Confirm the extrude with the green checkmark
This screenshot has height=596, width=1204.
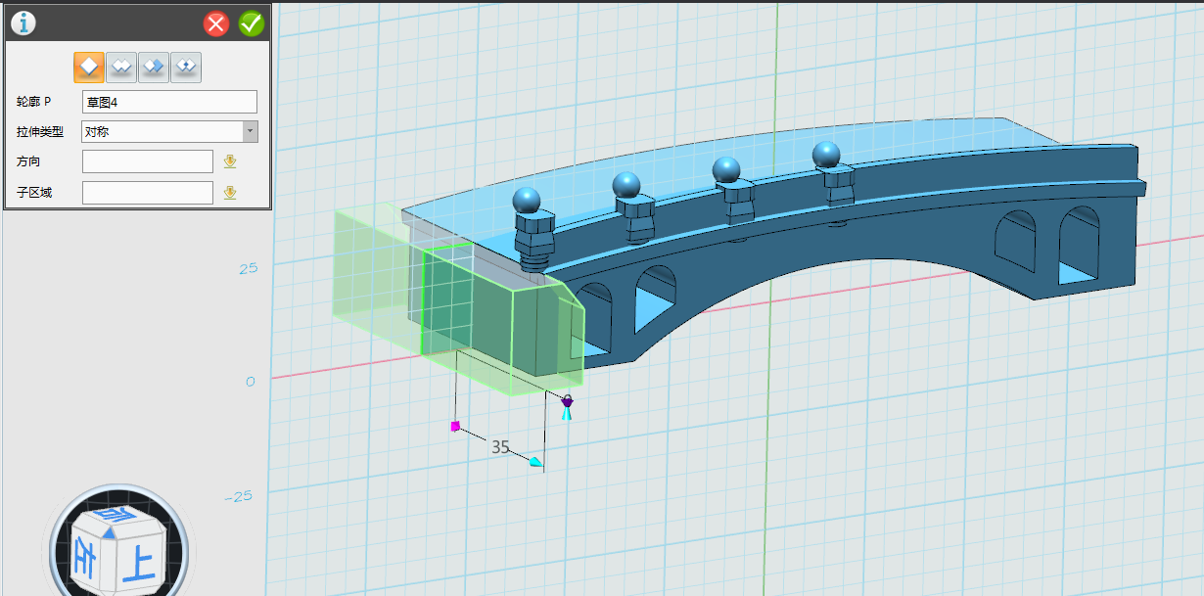pyautogui.click(x=252, y=23)
